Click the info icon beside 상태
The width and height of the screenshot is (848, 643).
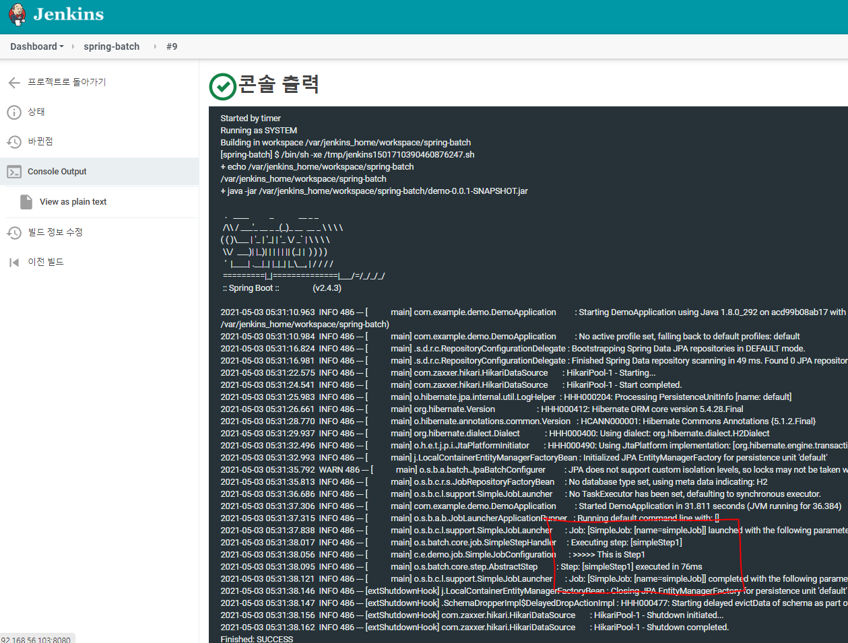(15, 112)
